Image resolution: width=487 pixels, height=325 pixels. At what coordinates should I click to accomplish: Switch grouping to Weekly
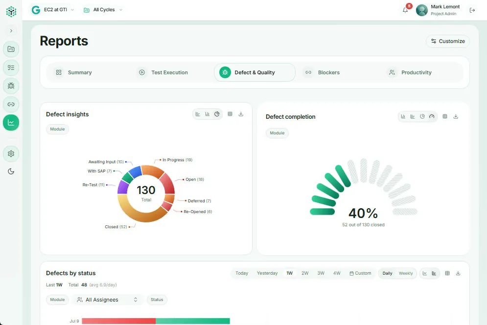406,273
